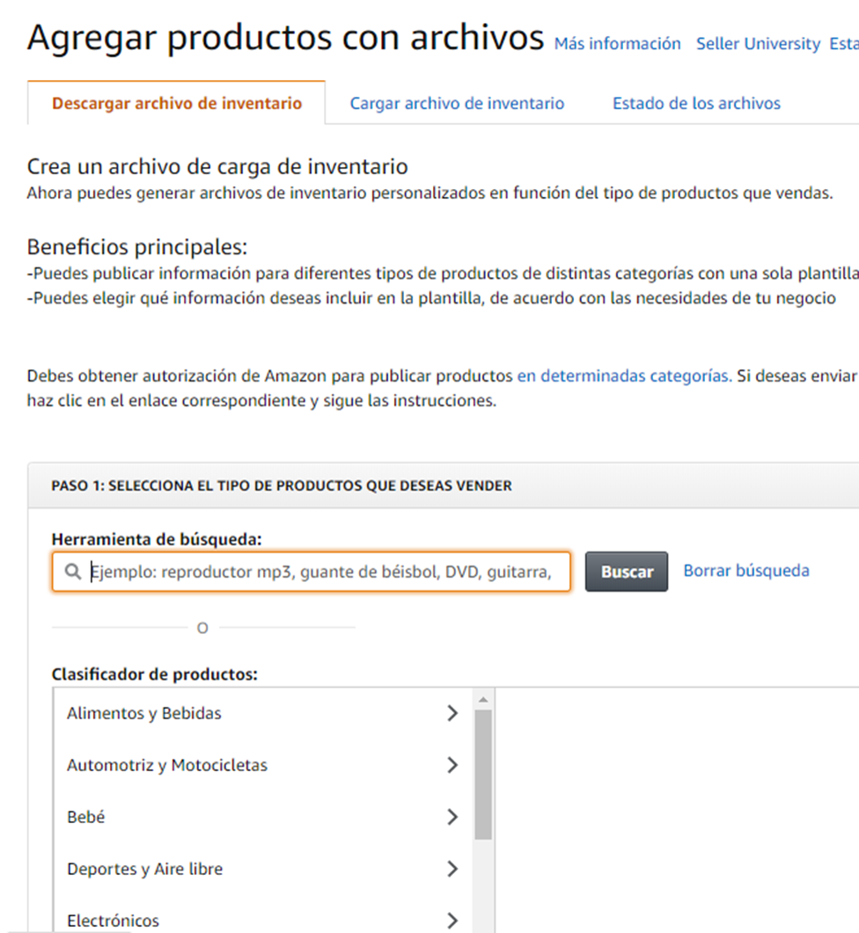Choose Automotriz y Motocicletas category label

point(167,765)
